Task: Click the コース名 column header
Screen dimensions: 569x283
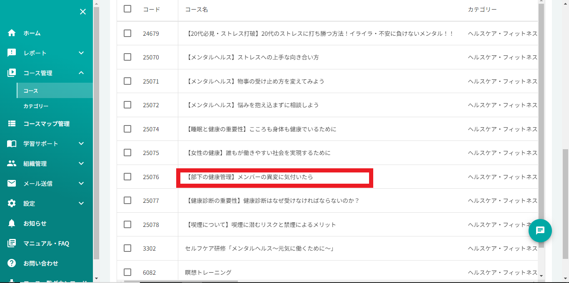Action: 196,9
